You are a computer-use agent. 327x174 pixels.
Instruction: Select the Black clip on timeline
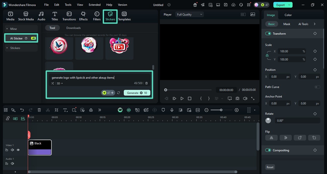pos(40,147)
